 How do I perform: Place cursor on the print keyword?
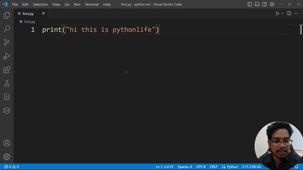[52, 30]
